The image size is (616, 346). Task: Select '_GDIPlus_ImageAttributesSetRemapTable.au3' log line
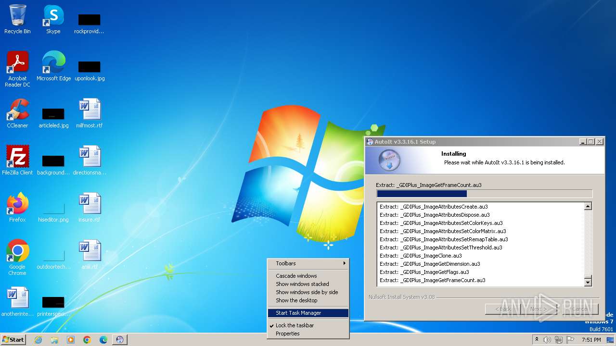[x=443, y=239]
